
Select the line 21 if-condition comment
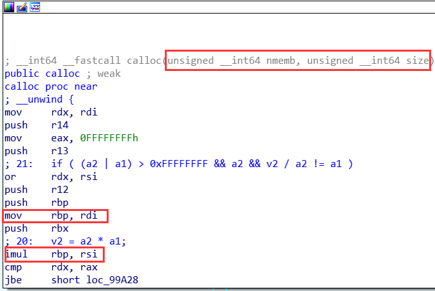[x=178, y=164]
